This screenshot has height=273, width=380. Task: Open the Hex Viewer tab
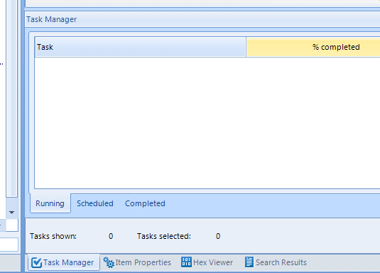207,262
